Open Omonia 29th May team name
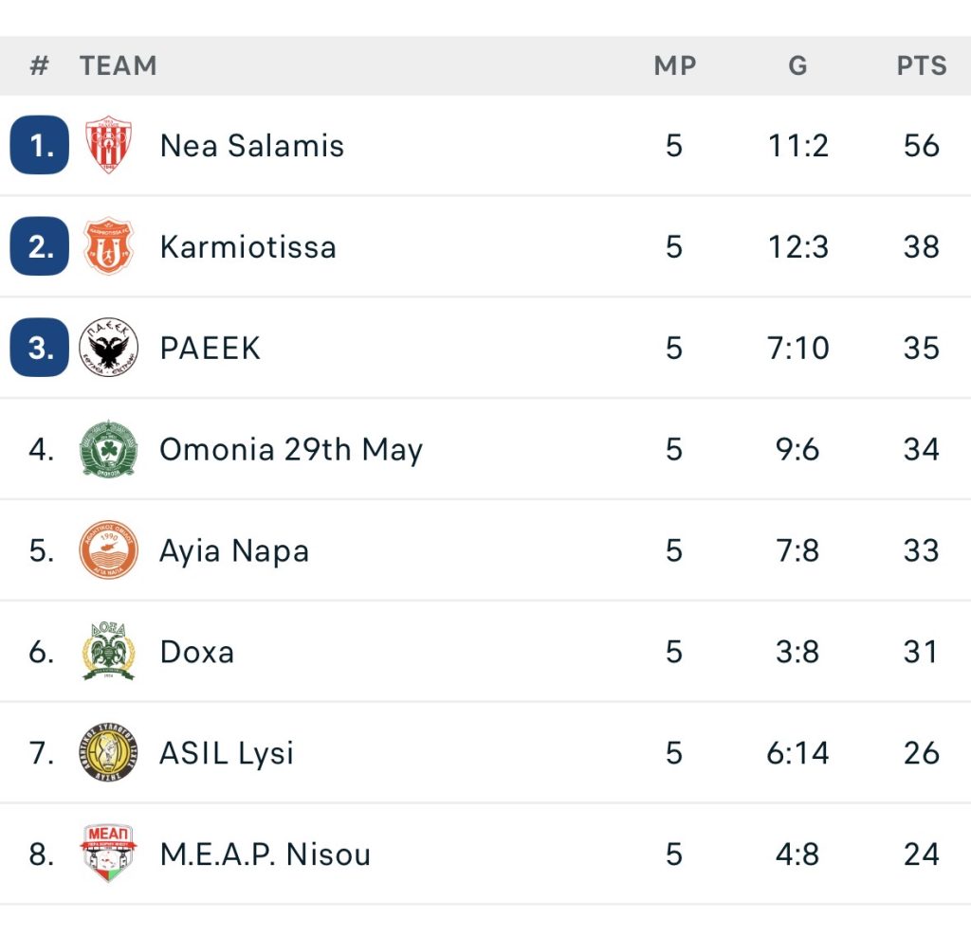 pyautogui.click(x=290, y=450)
